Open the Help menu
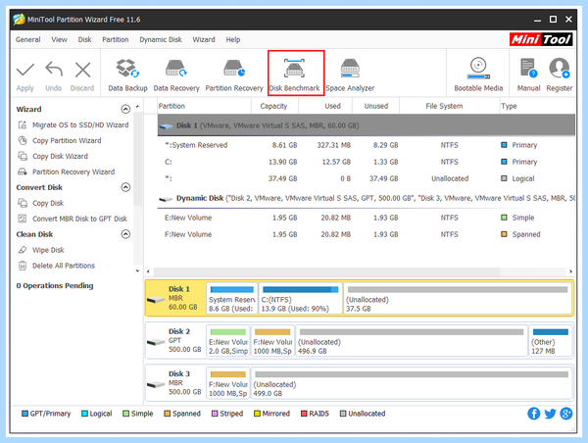 coord(233,40)
